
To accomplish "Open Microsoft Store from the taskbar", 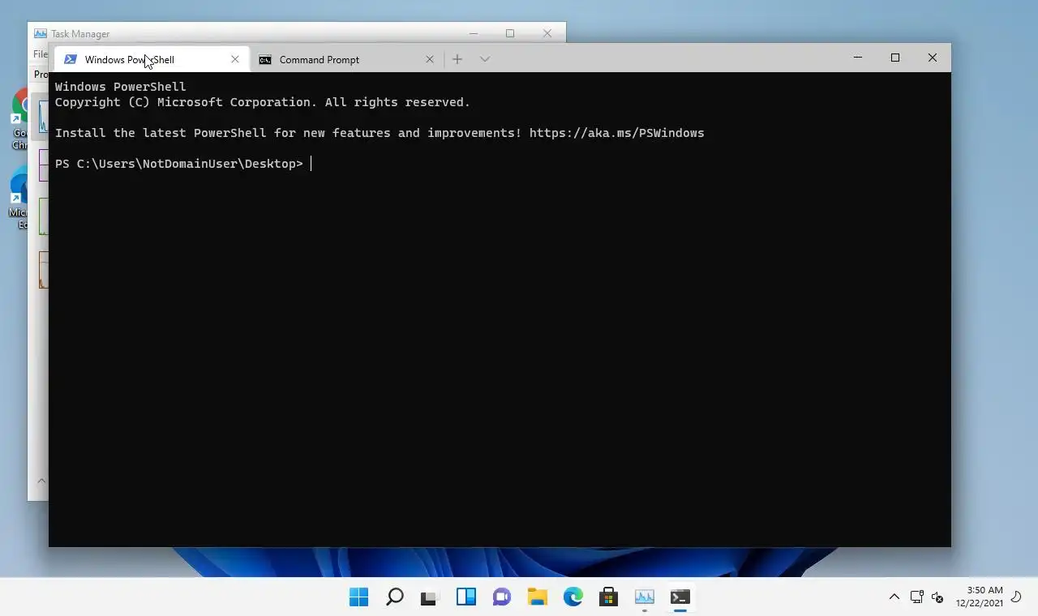I will (x=609, y=597).
